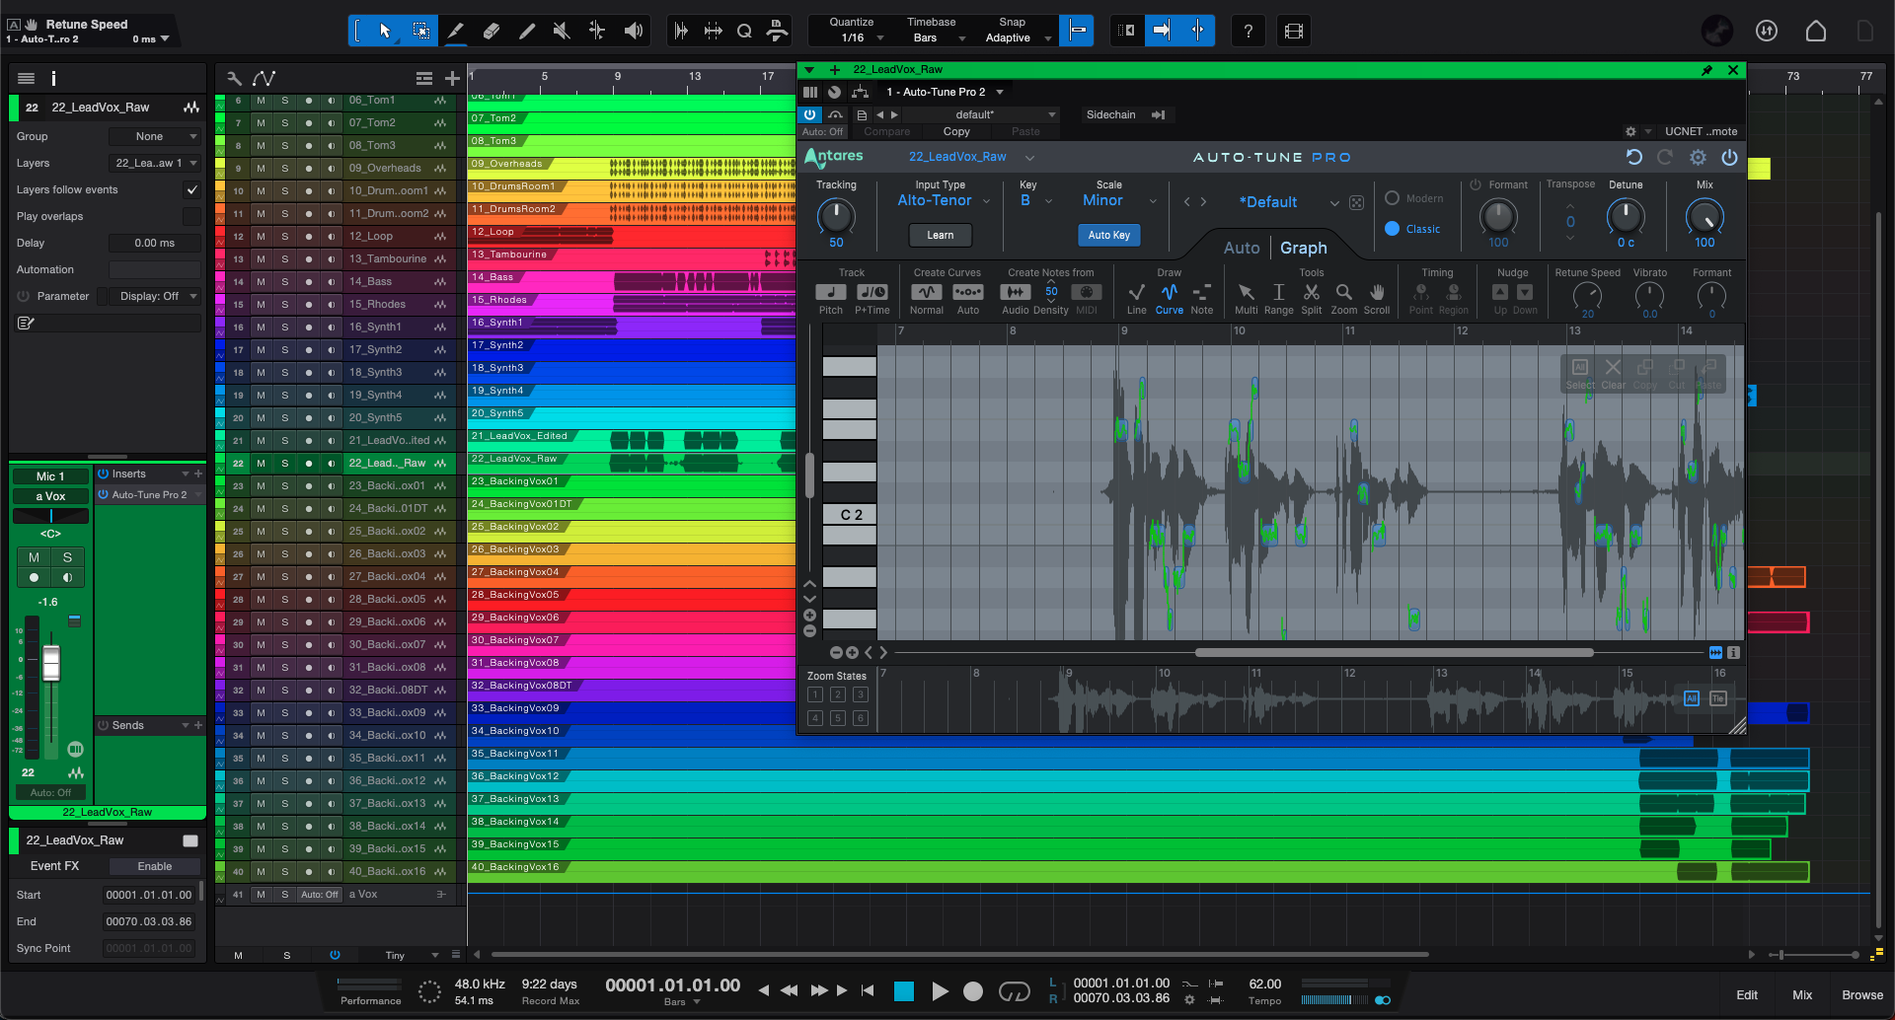Activate the Listen (speaker) tool

click(634, 31)
